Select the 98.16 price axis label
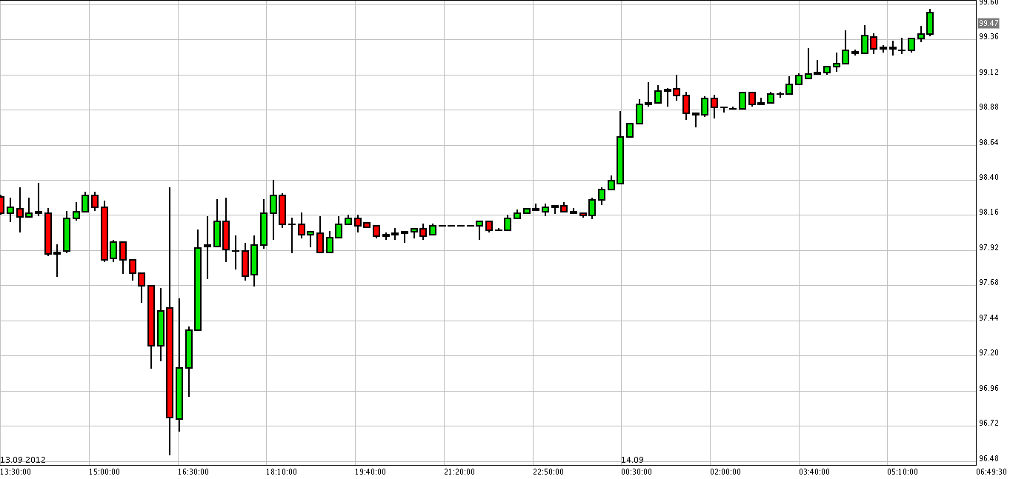This screenshot has height=479, width=1010. pyautogui.click(x=989, y=212)
